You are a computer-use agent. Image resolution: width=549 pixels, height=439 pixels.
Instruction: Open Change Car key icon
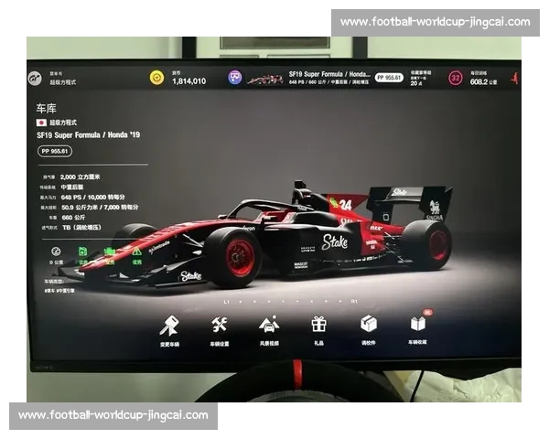[169, 326]
